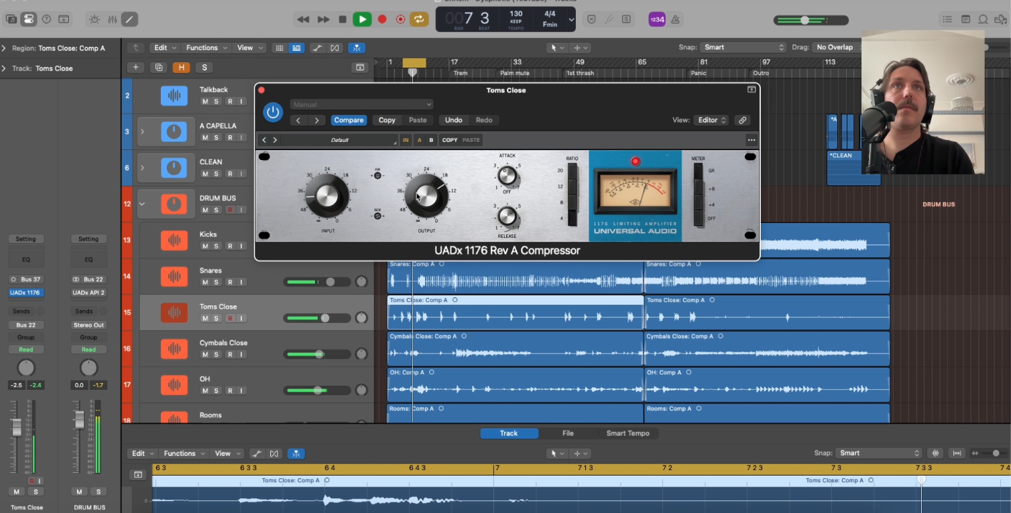
Task: Open Quick Help question mark icon
Action: 46,19
